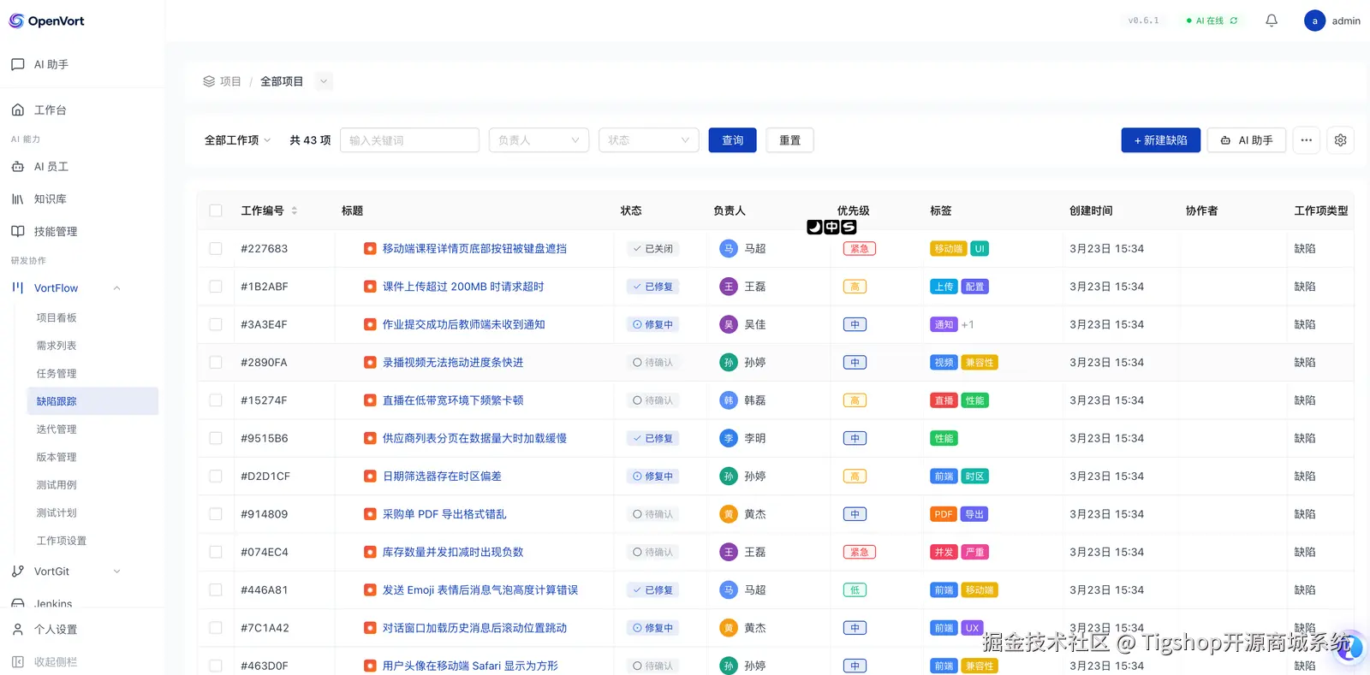Open 需求列表 in sidebar
Image resolution: width=1370 pixels, height=675 pixels.
pyautogui.click(x=57, y=346)
